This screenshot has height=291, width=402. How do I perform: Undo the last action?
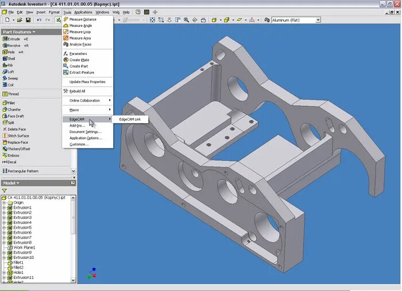tap(39, 20)
